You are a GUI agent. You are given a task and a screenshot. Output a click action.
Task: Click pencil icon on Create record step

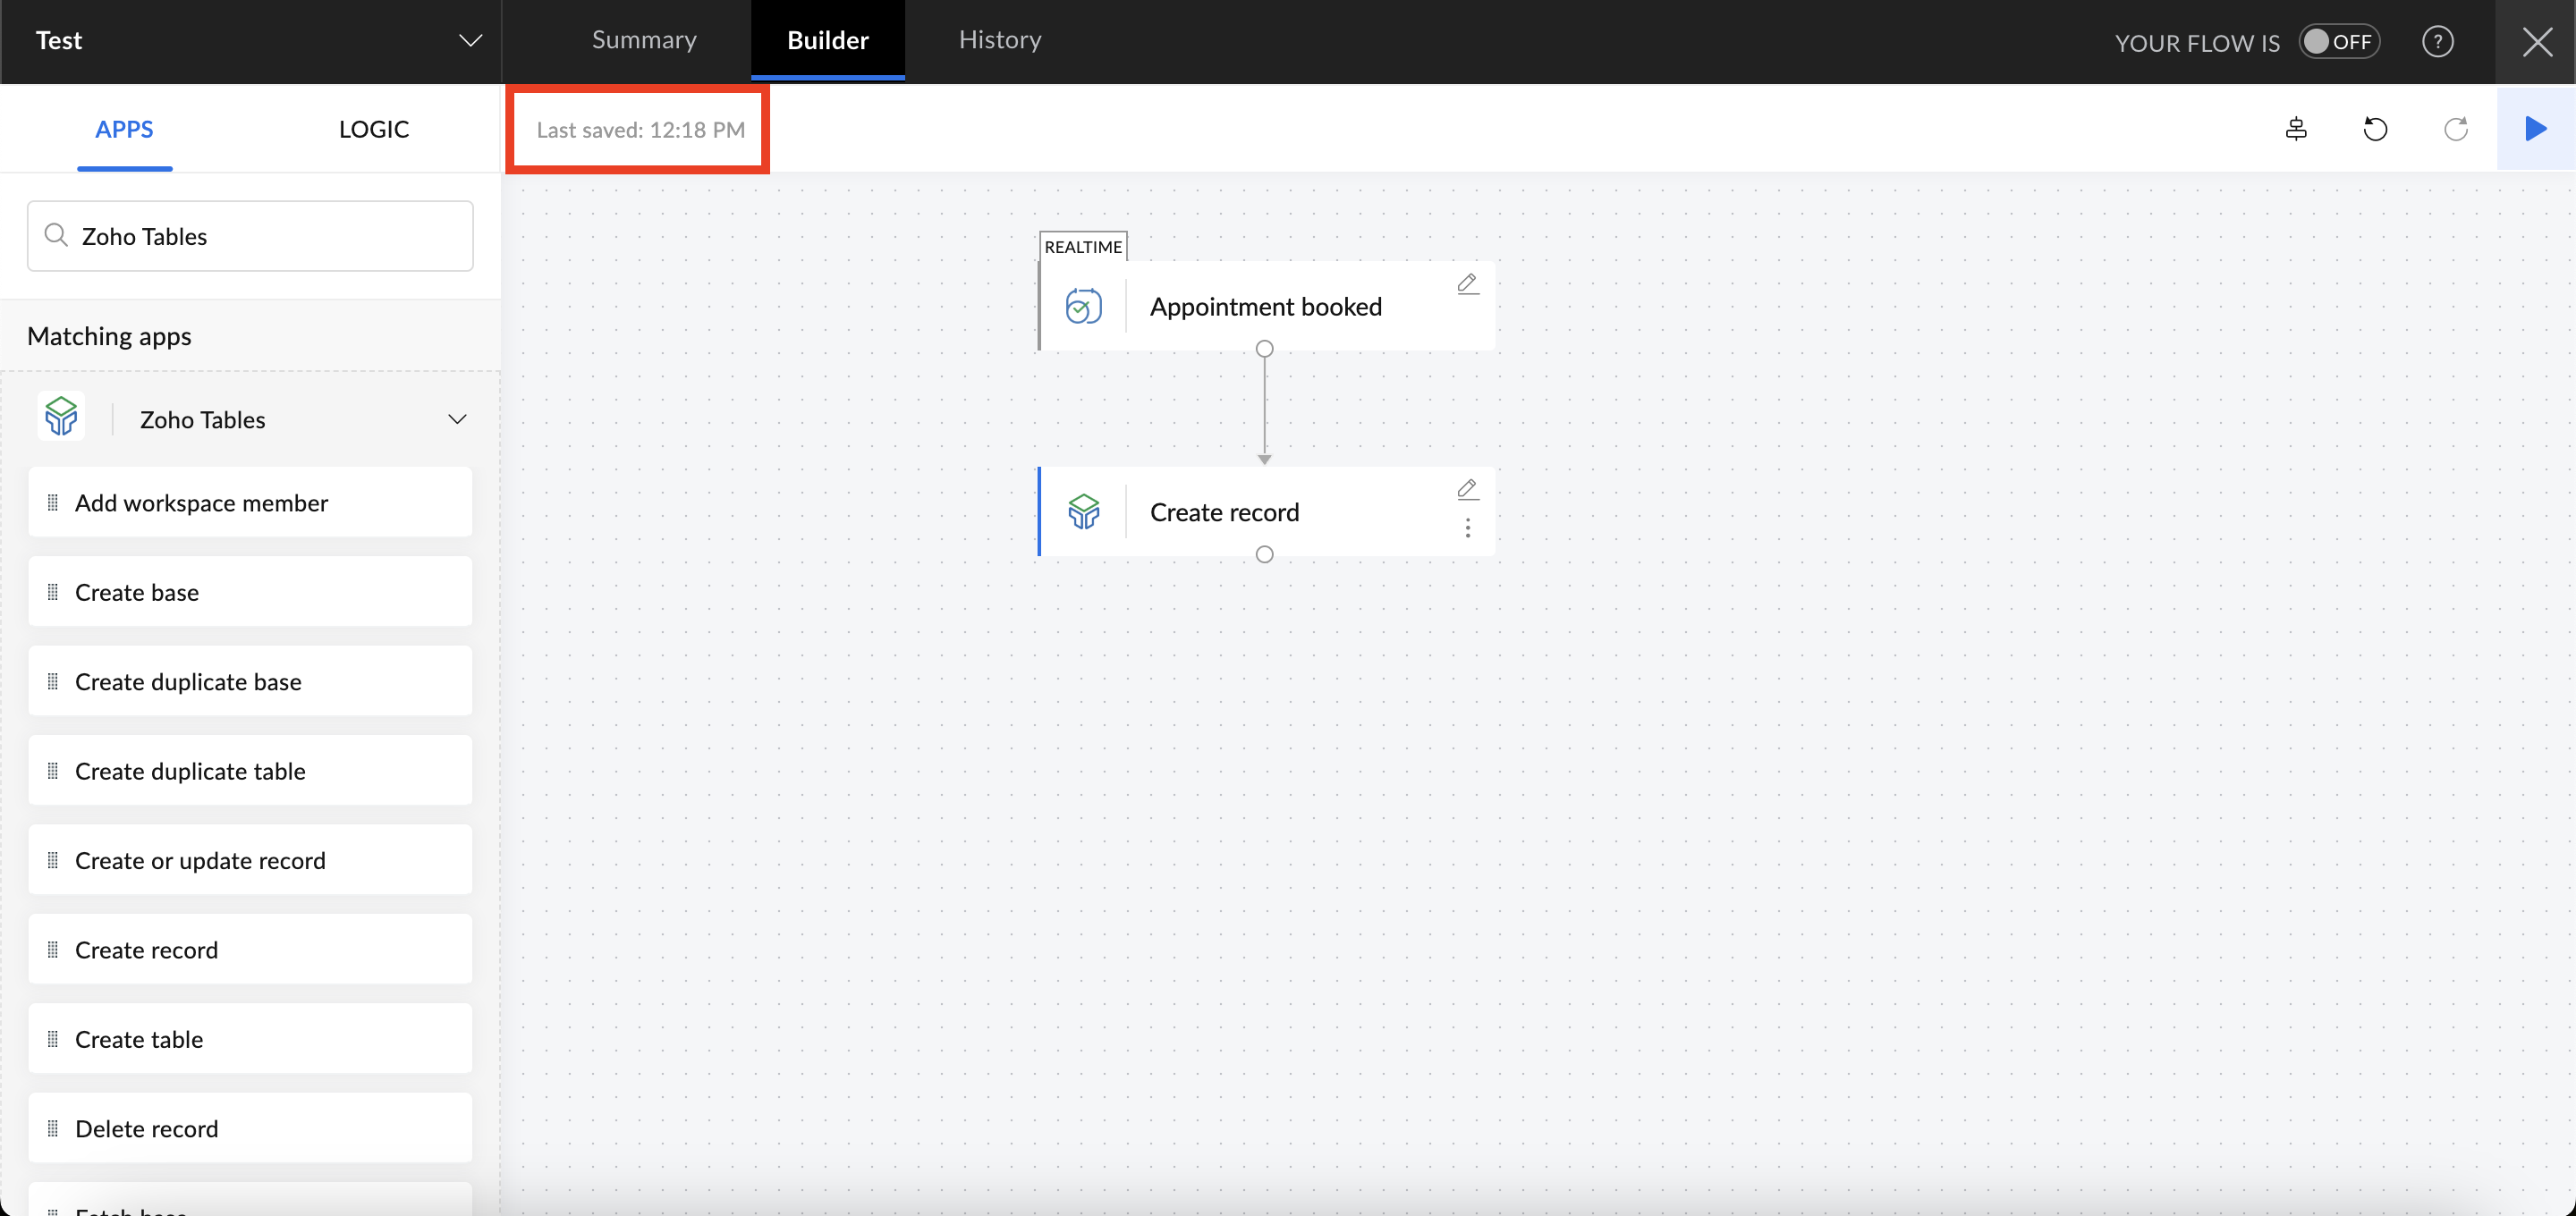pyautogui.click(x=1467, y=489)
